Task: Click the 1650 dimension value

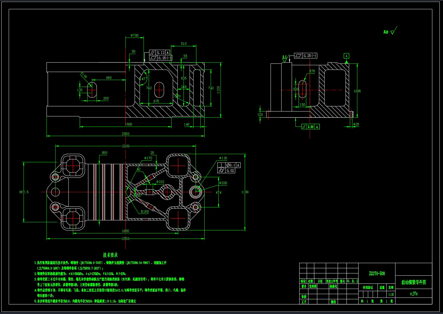Action: [x=125, y=231]
